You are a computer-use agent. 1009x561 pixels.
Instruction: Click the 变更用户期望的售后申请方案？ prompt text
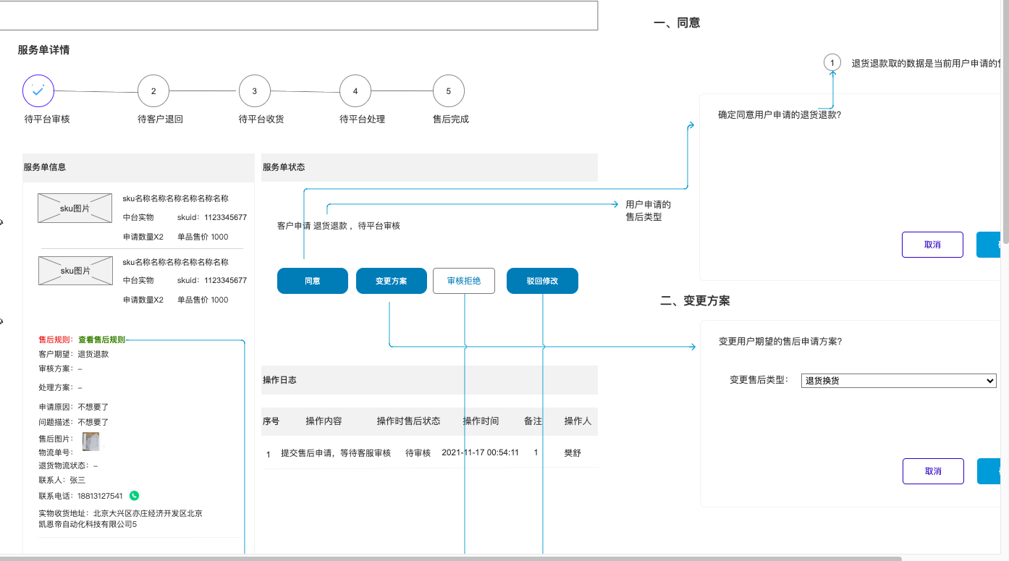point(780,342)
